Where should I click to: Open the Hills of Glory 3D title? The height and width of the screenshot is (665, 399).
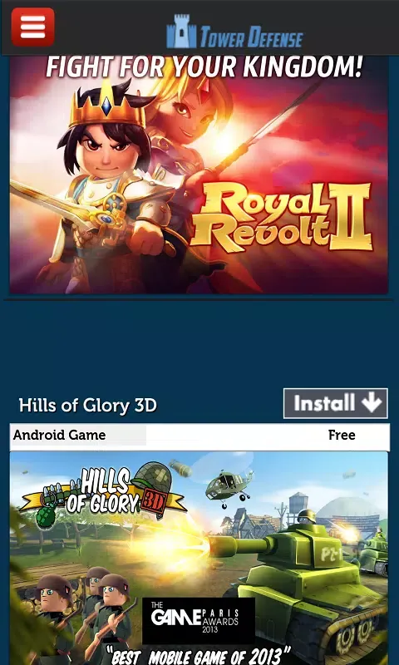point(88,405)
